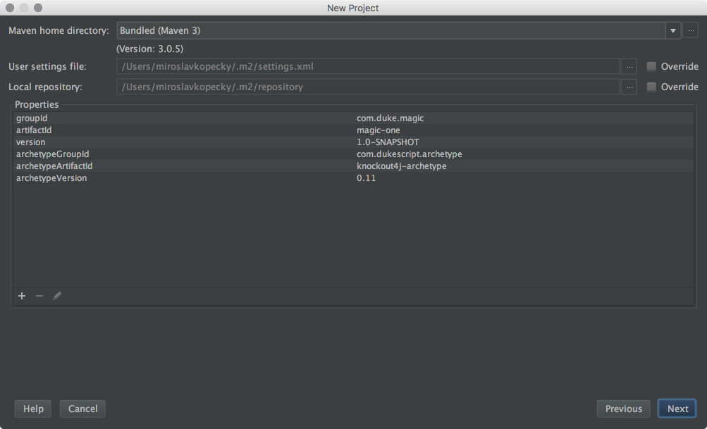Click the Next button
Image resolution: width=707 pixels, height=429 pixels.
[x=677, y=409]
